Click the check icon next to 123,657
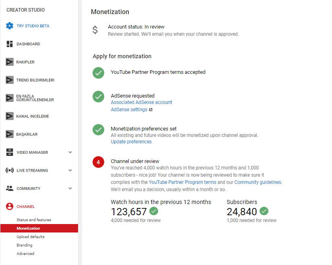The height and width of the screenshot is (265, 332). (154, 211)
